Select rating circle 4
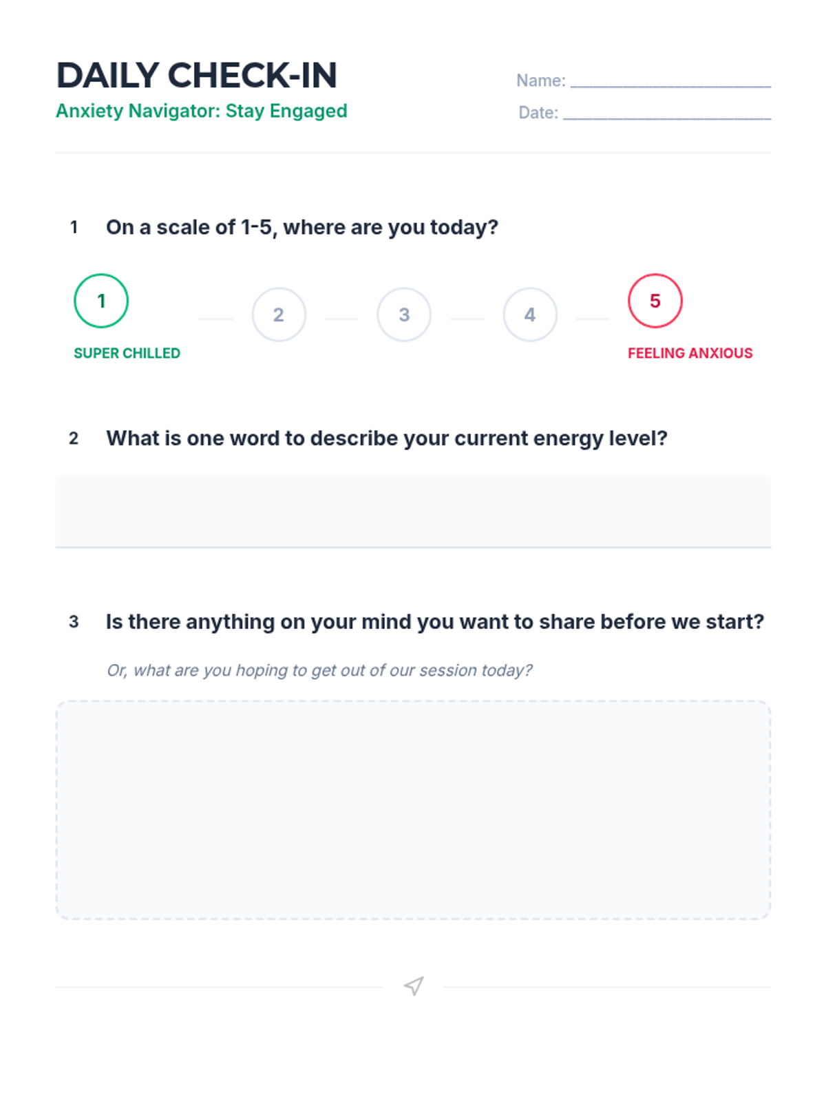 [x=530, y=314]
